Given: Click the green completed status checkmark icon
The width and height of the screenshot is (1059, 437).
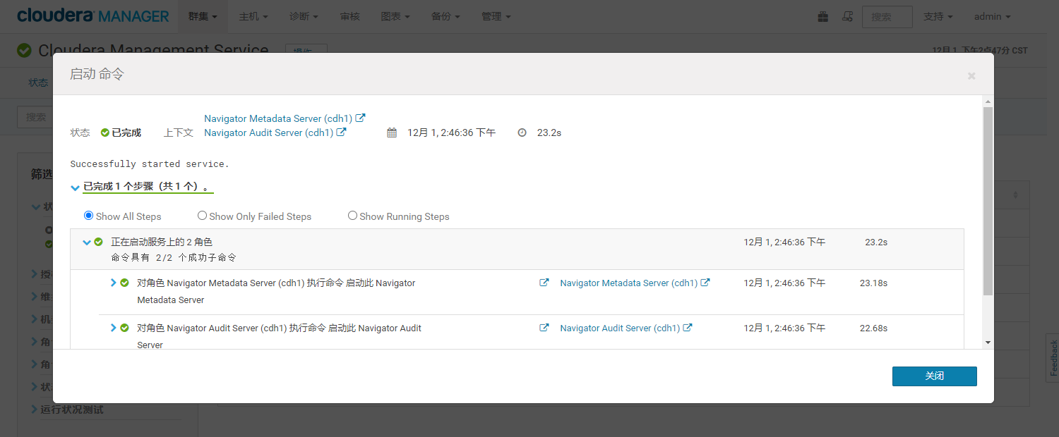Looking at the screenshot, I should 105,133.
